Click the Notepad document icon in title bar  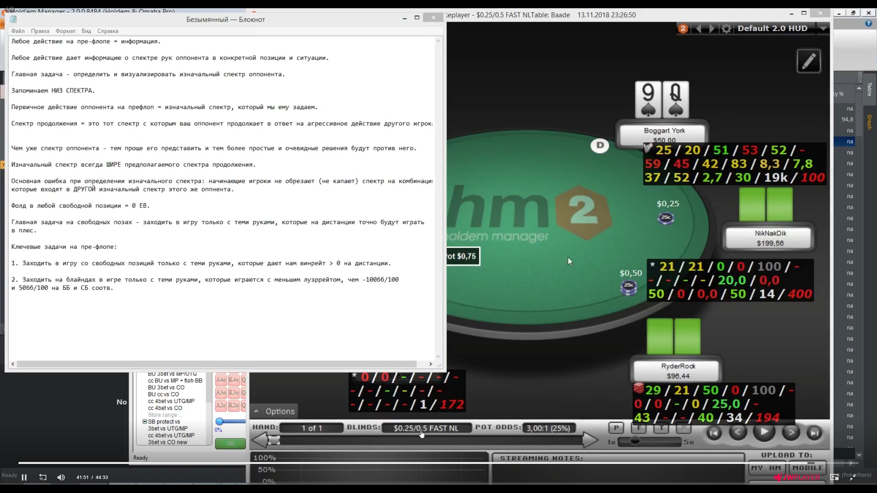tap(13, 19)
